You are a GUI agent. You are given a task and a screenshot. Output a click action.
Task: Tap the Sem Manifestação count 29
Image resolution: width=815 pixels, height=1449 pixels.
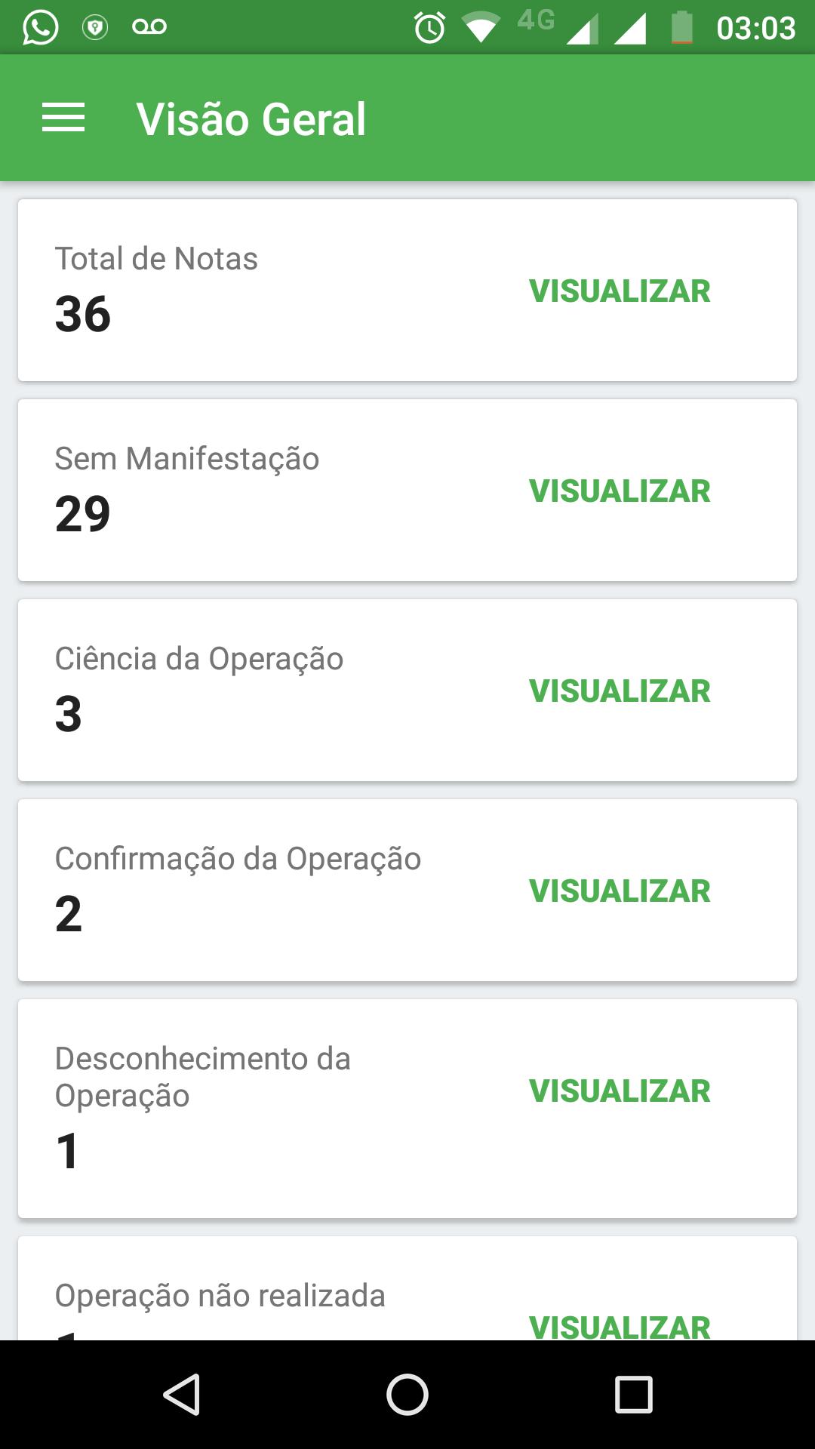click(83, 514)
